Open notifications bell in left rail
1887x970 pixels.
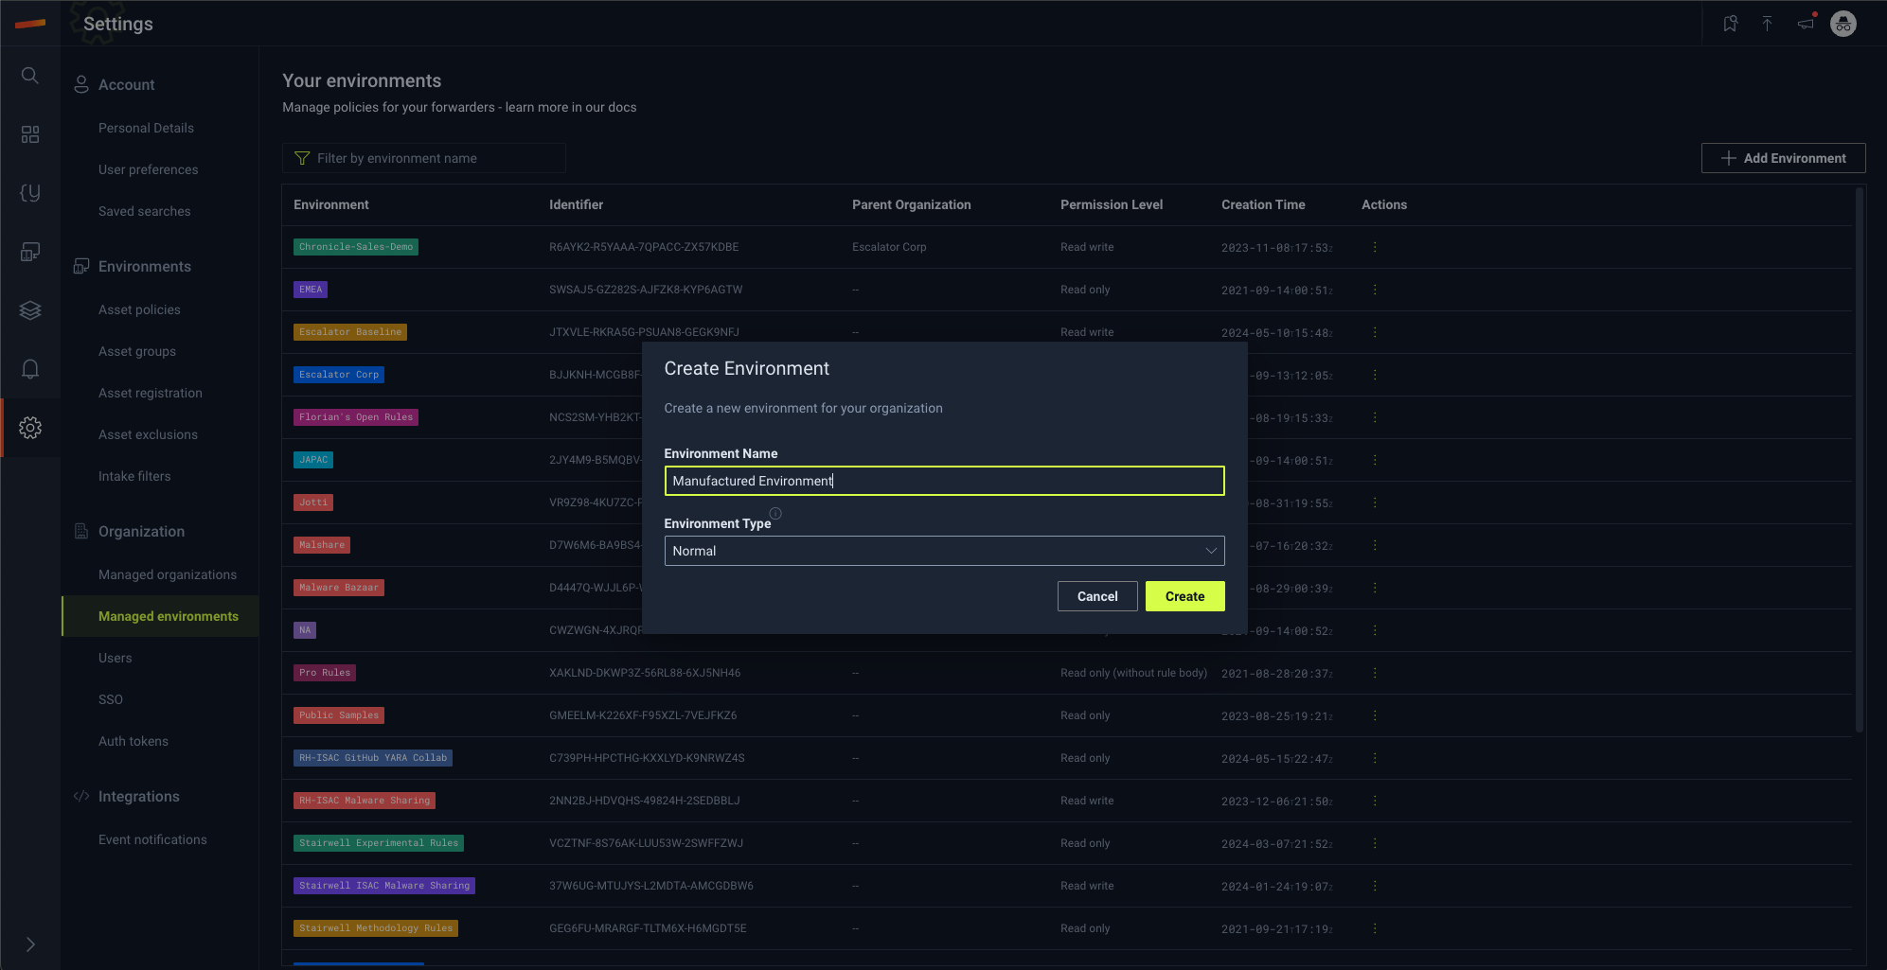30,369
